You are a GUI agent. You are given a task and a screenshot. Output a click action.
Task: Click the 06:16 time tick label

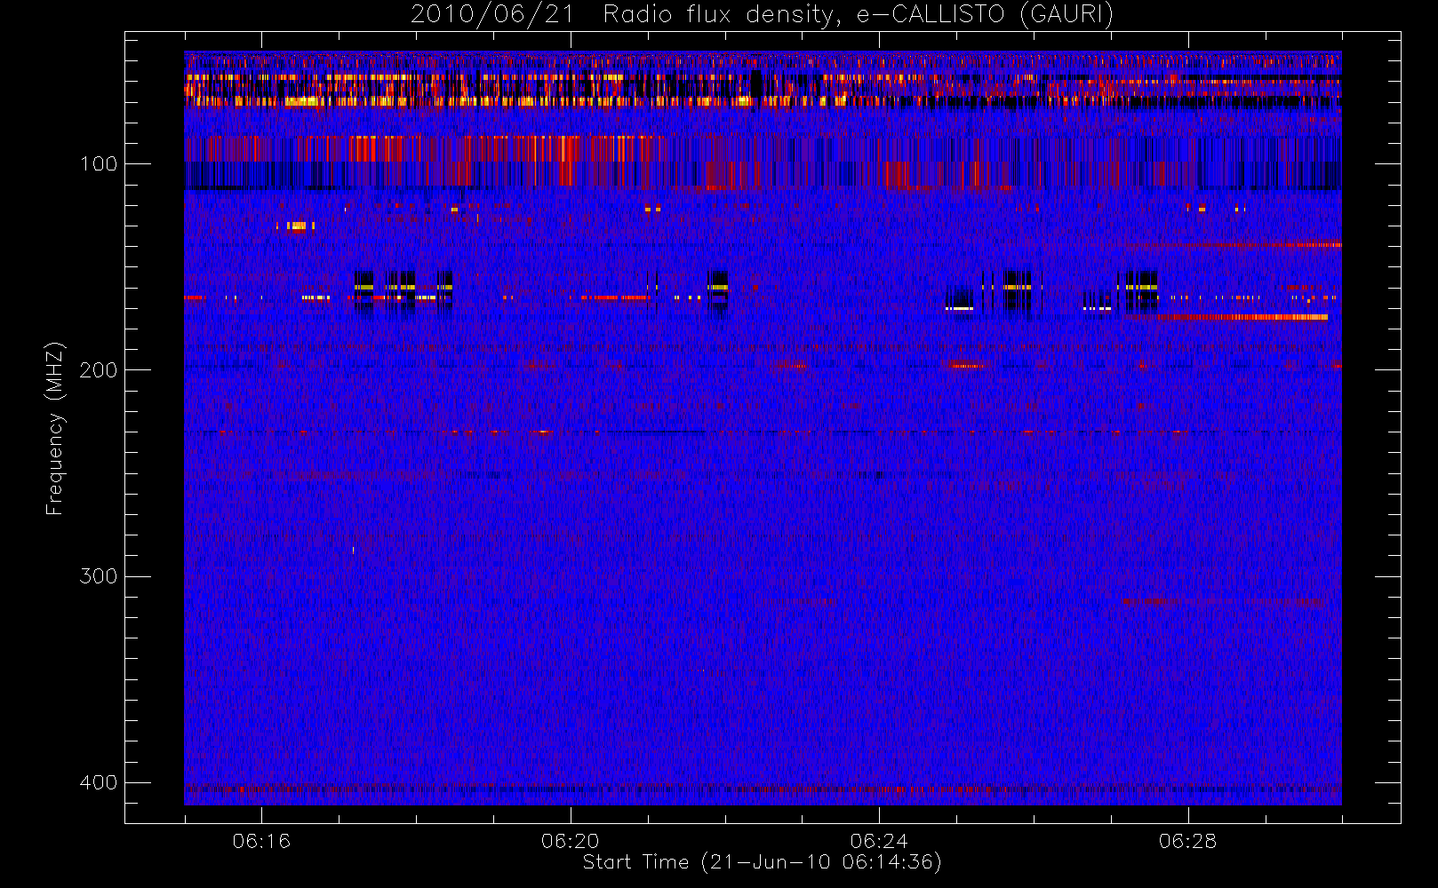[261, 841]
